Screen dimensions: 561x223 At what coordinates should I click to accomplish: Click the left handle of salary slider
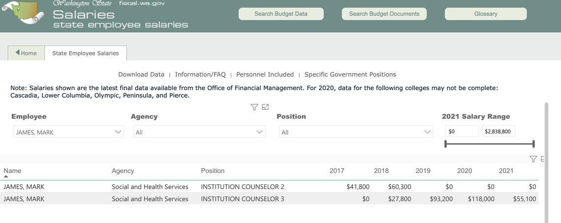445,144
